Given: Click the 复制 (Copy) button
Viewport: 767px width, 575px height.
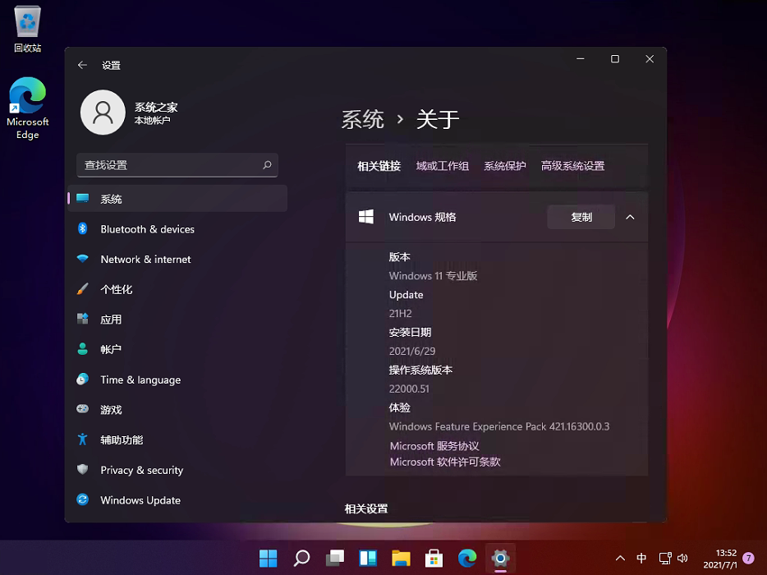Looking at the screenshot, I should pyautogui.click(x=581, y=217).
